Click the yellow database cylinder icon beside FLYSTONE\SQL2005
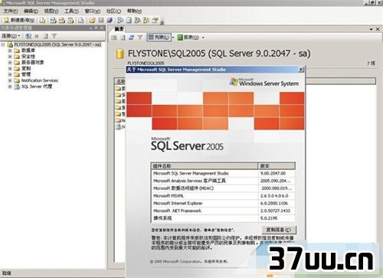 pyautogui.click(x=119, y=54)
